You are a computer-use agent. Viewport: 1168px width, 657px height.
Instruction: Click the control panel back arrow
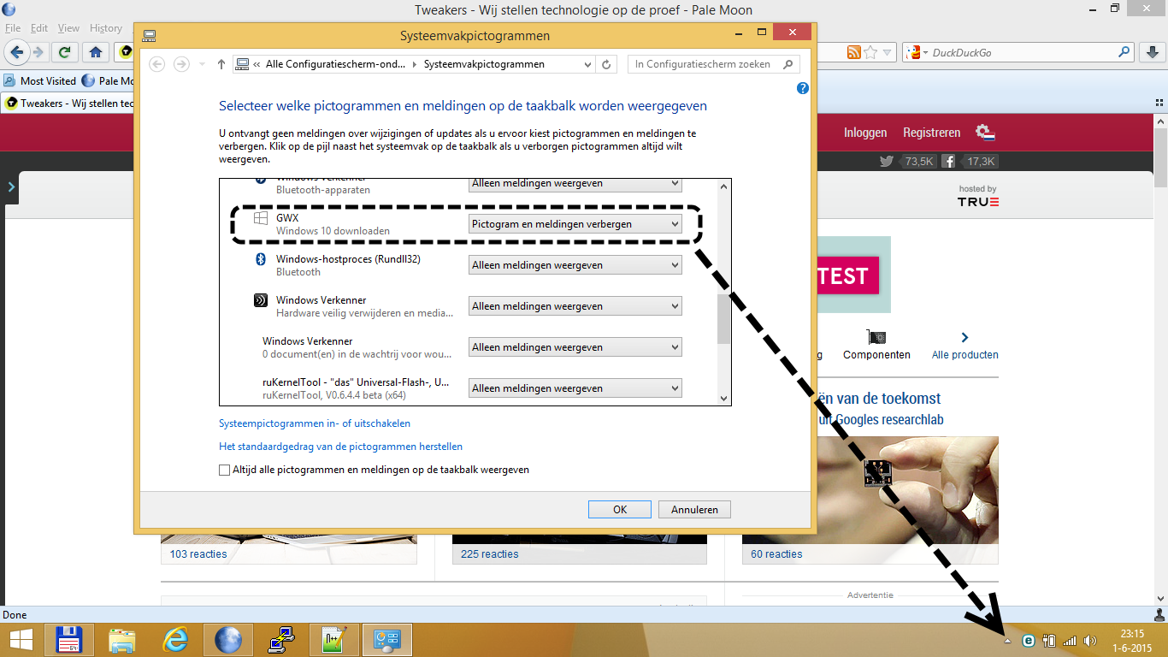tap(156, 64)
